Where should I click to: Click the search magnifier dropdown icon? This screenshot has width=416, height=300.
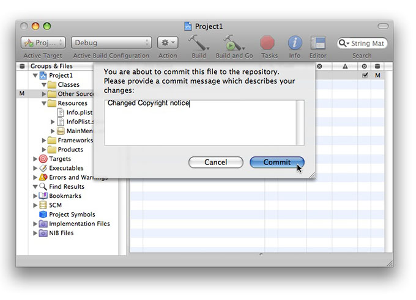[344, 43]
